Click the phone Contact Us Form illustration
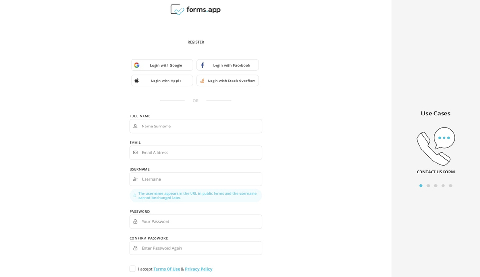 [435, 146]
